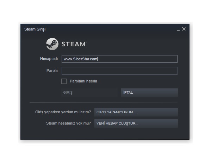Click 'Steam hesabınız yok mu?' text
The image size is (224, 167).
68,123
